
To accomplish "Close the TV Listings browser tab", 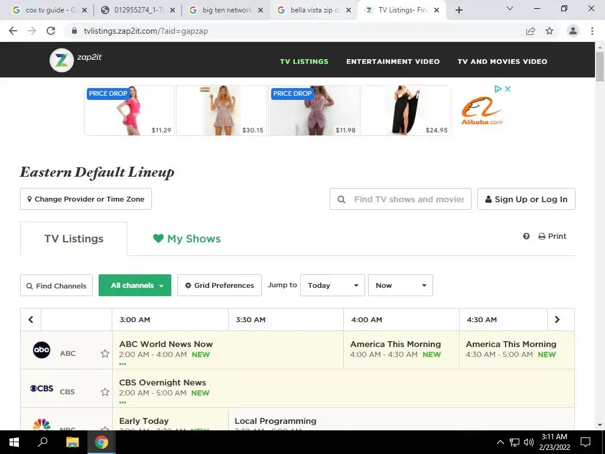I will click(437, 10).
